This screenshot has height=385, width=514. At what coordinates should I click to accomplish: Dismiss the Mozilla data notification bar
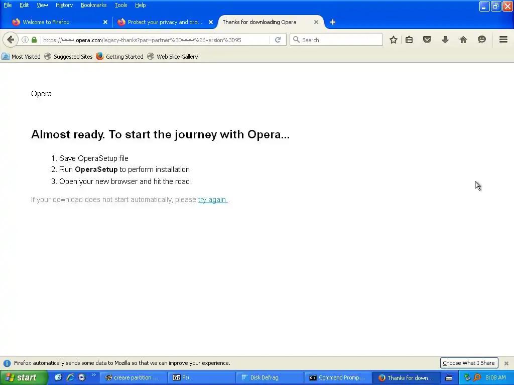click(506, 363)
